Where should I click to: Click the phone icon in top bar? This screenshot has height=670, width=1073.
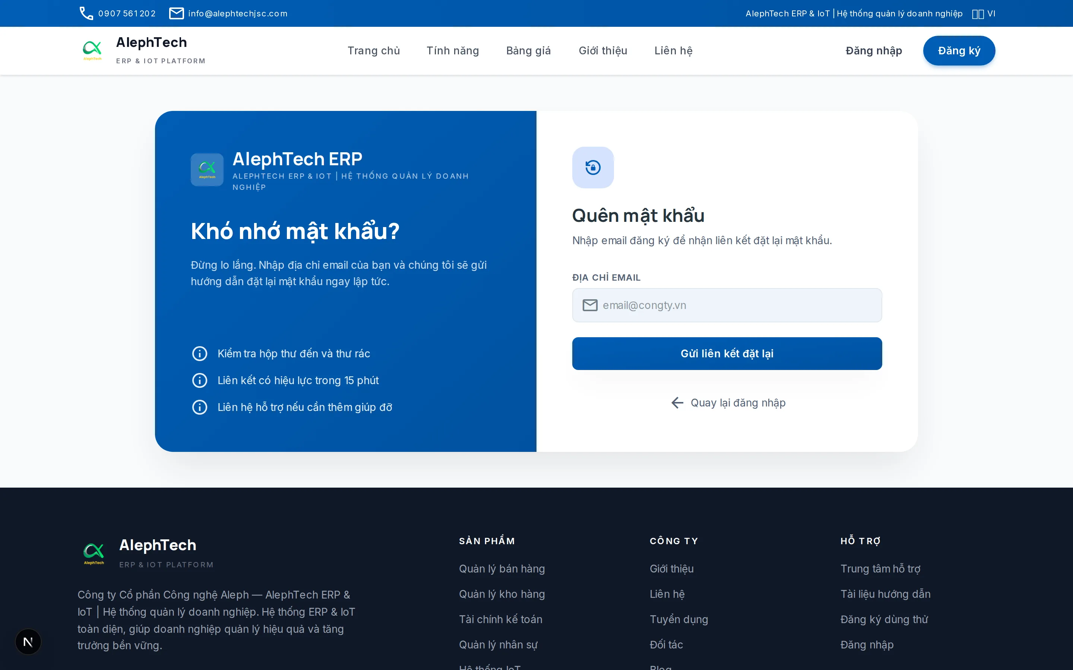[86, 13]
